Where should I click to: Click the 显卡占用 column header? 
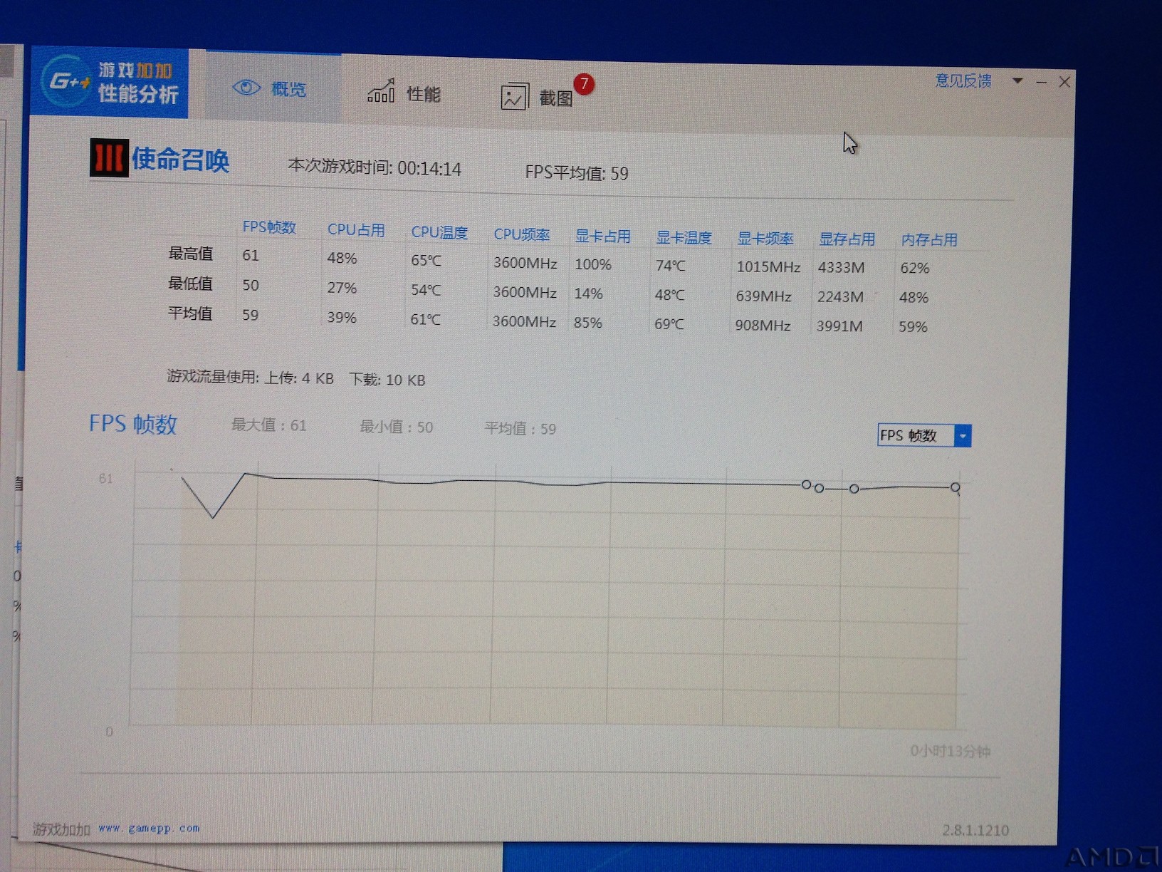tap(602, 237)
